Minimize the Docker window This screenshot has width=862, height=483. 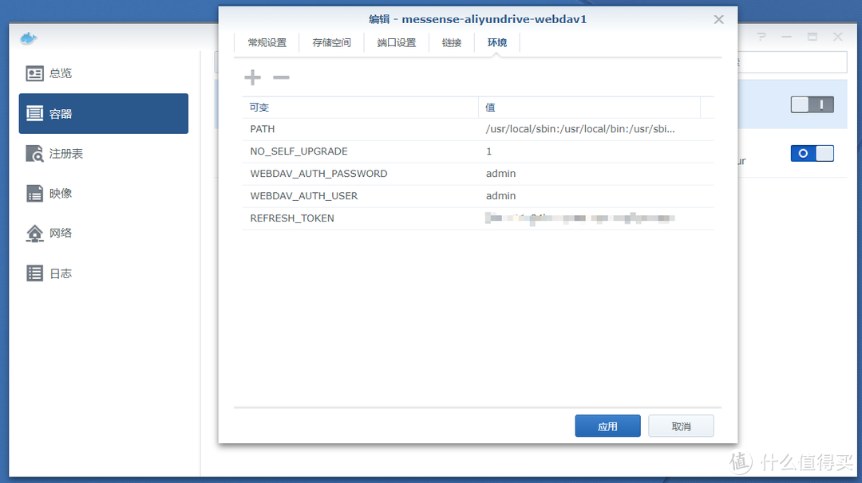coord(787,37)
